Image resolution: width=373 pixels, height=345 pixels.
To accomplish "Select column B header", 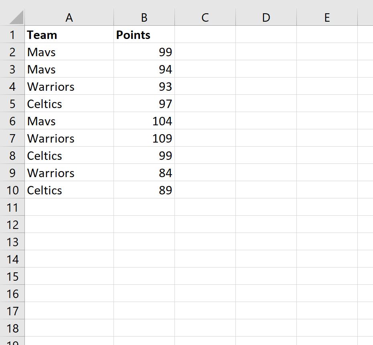I will [x=144, y=17].
